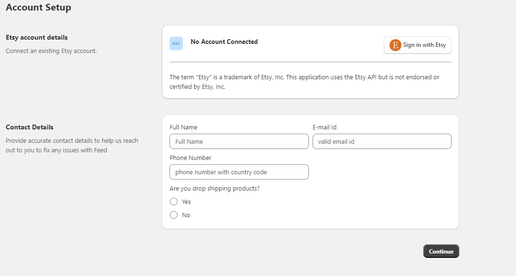The image size is (516, 276).
Task: Click the 'Contact Details' heading
Action: pyautogui.click(x=29, y=127)
